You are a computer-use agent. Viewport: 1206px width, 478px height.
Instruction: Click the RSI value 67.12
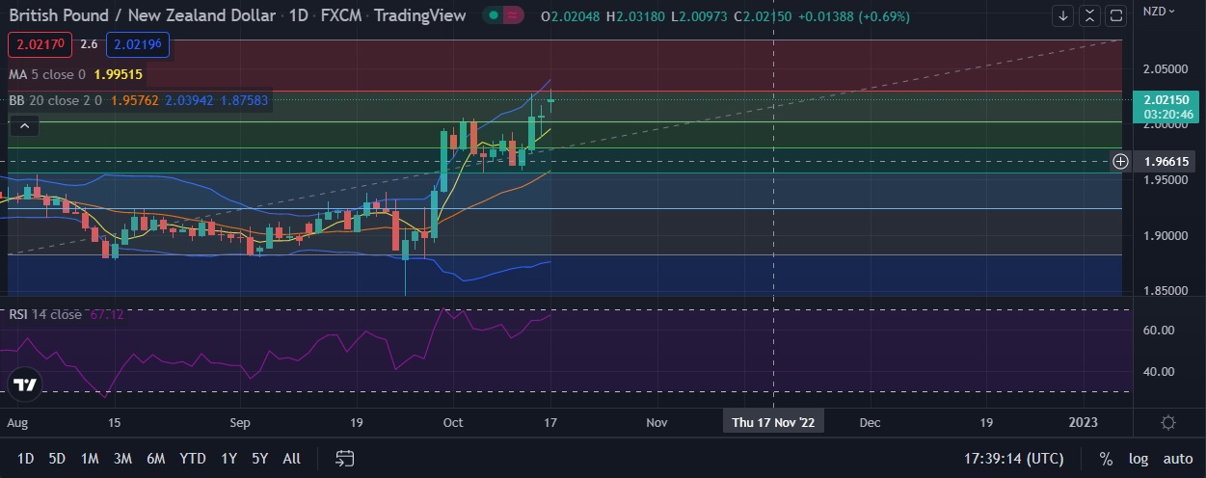107,314
